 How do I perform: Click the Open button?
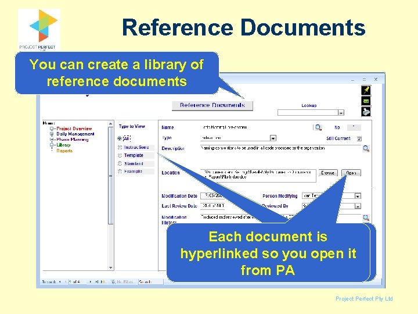[x=351, y=173]
